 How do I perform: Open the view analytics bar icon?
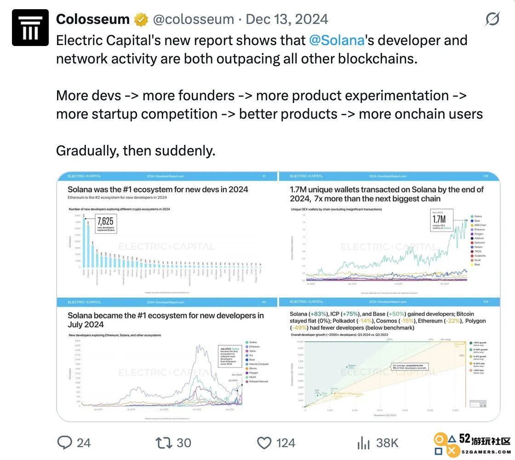click(x=363, y=443)
